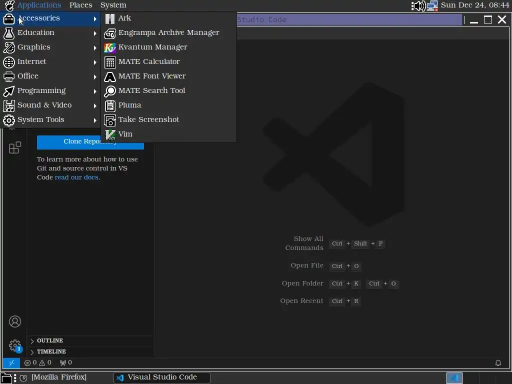Click the Clone Repository button
512x384 pixels.
point(90,141)
